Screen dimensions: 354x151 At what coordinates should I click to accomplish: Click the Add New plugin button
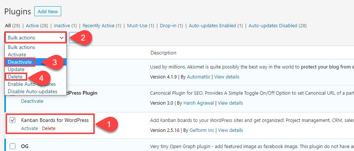pyautogui.click(x=48, y=11)
